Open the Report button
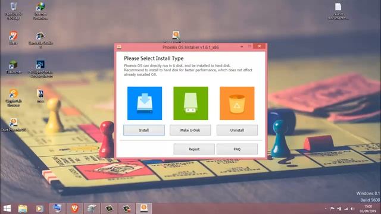The width and height of the screenshot is (381, 214). (x=194, y=149)
